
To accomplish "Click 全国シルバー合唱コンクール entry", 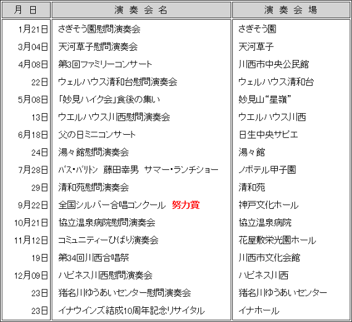I will coord(112,205).
